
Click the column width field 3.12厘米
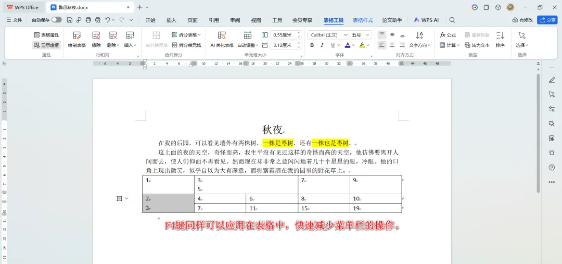[x=283, y=45]
